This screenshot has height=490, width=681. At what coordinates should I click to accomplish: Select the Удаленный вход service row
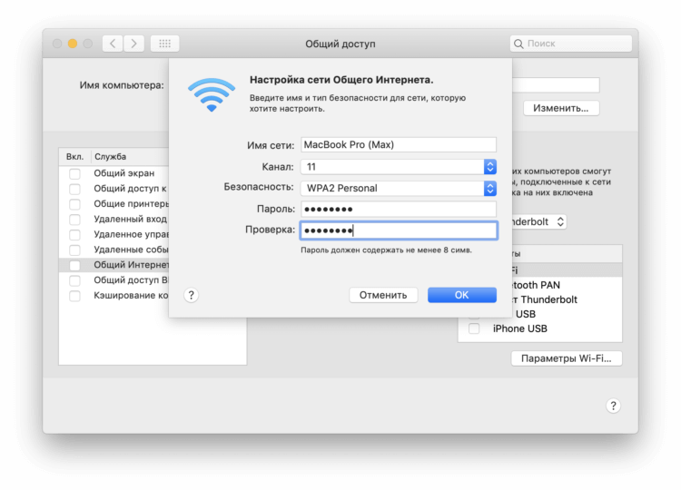point(114,220)
